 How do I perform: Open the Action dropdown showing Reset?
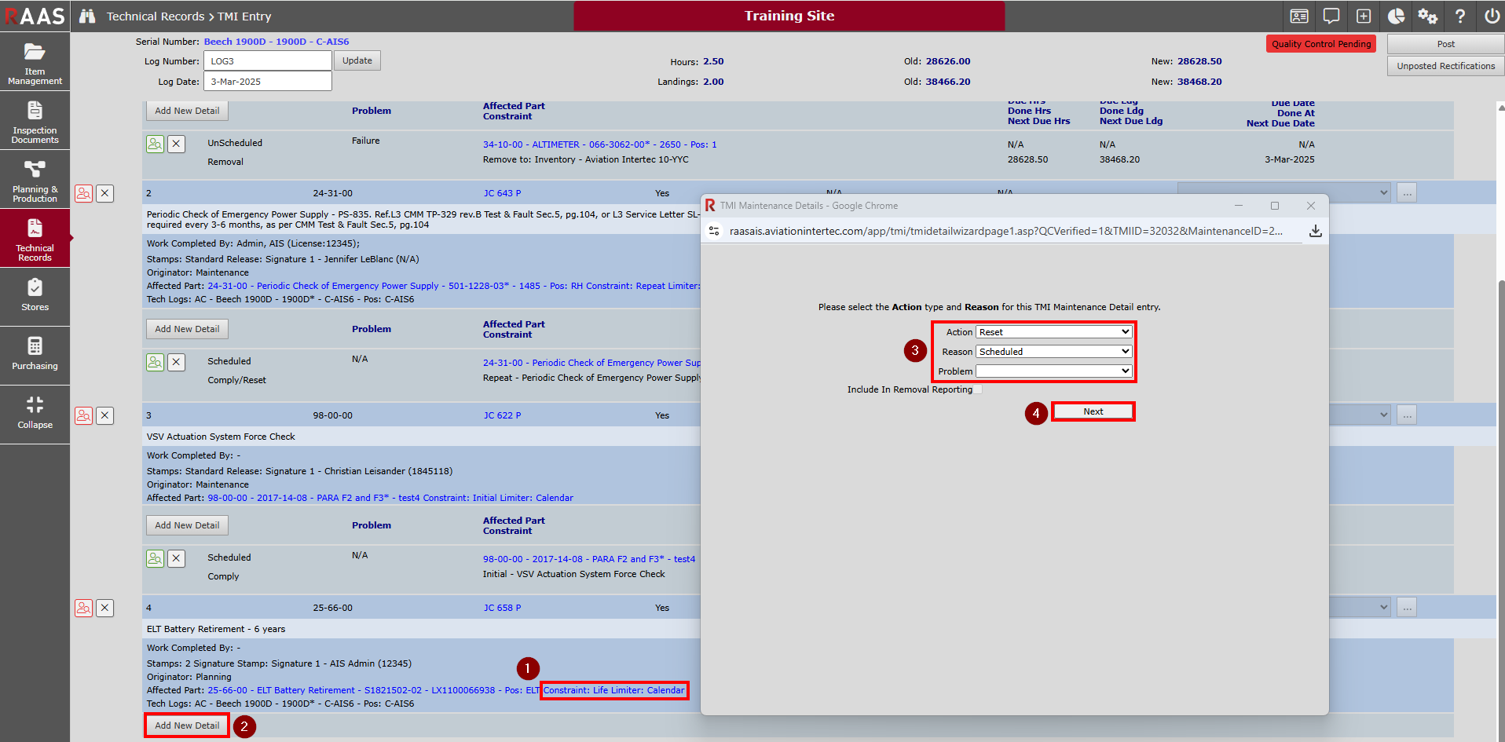point(1053,332)
